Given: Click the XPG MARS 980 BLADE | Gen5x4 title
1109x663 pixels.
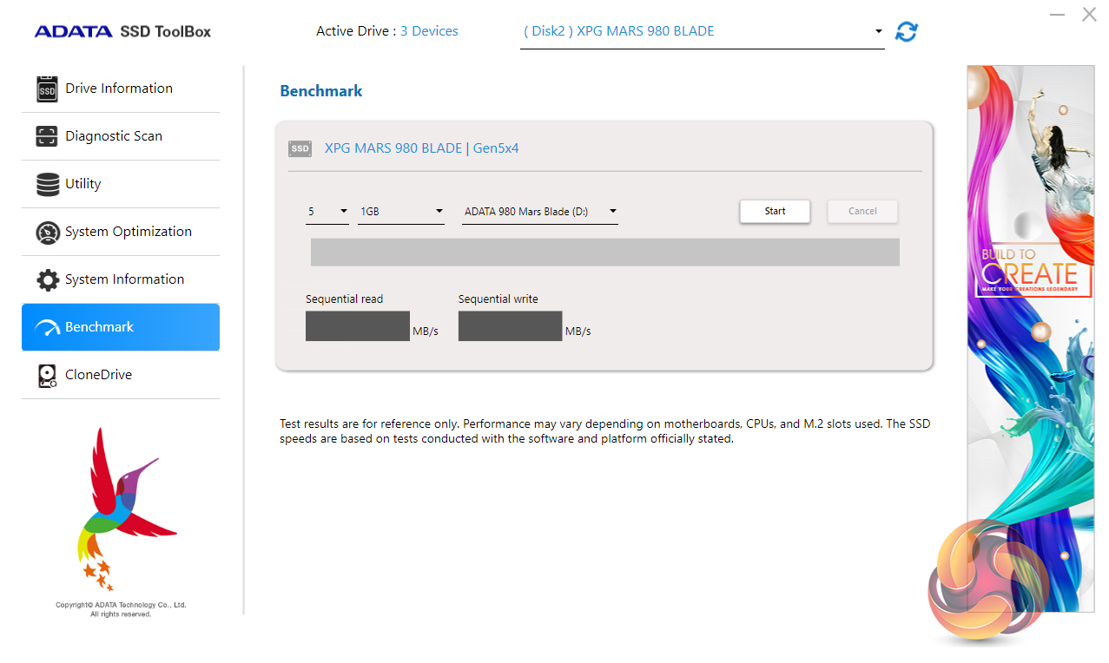Looking at the screenshot, I should pyautogui.click(x=421, y=148).
